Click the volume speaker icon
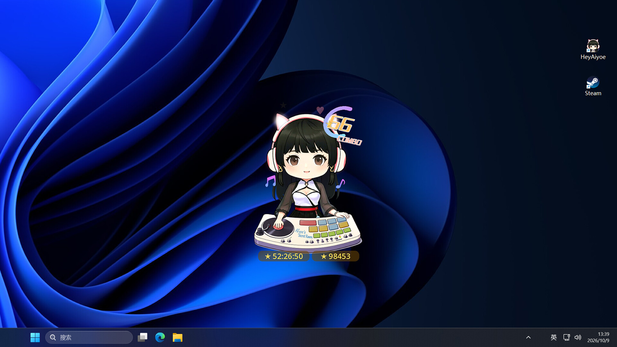617x347 pixels. click(x=578, y=337)
